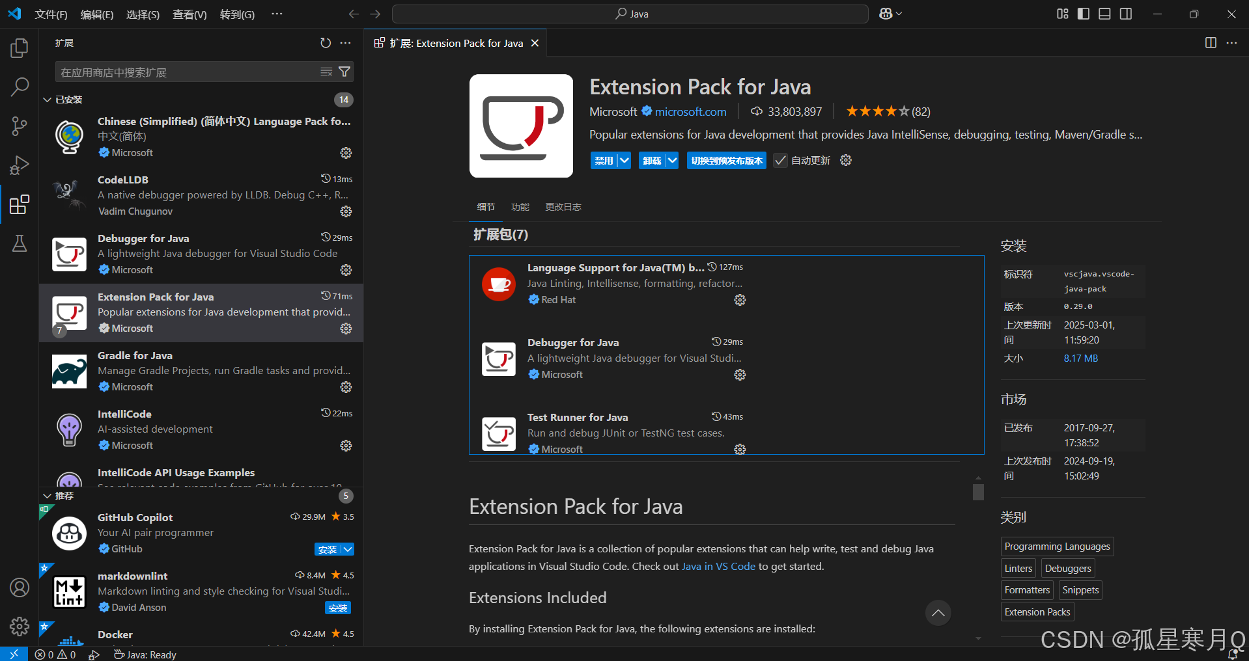Install GitHub Copilot extension
This screenshot has height=661, width=1249.
pos(328,549)
